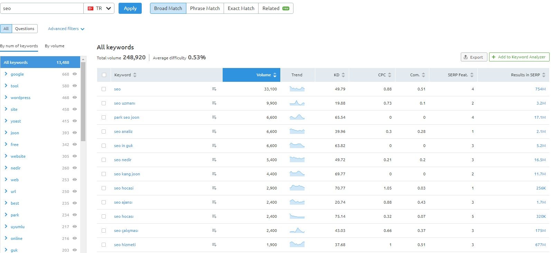This screenshot has width=551, height=253.
Task: Check the select-all keywords checkbox
Action: [104, 75]
